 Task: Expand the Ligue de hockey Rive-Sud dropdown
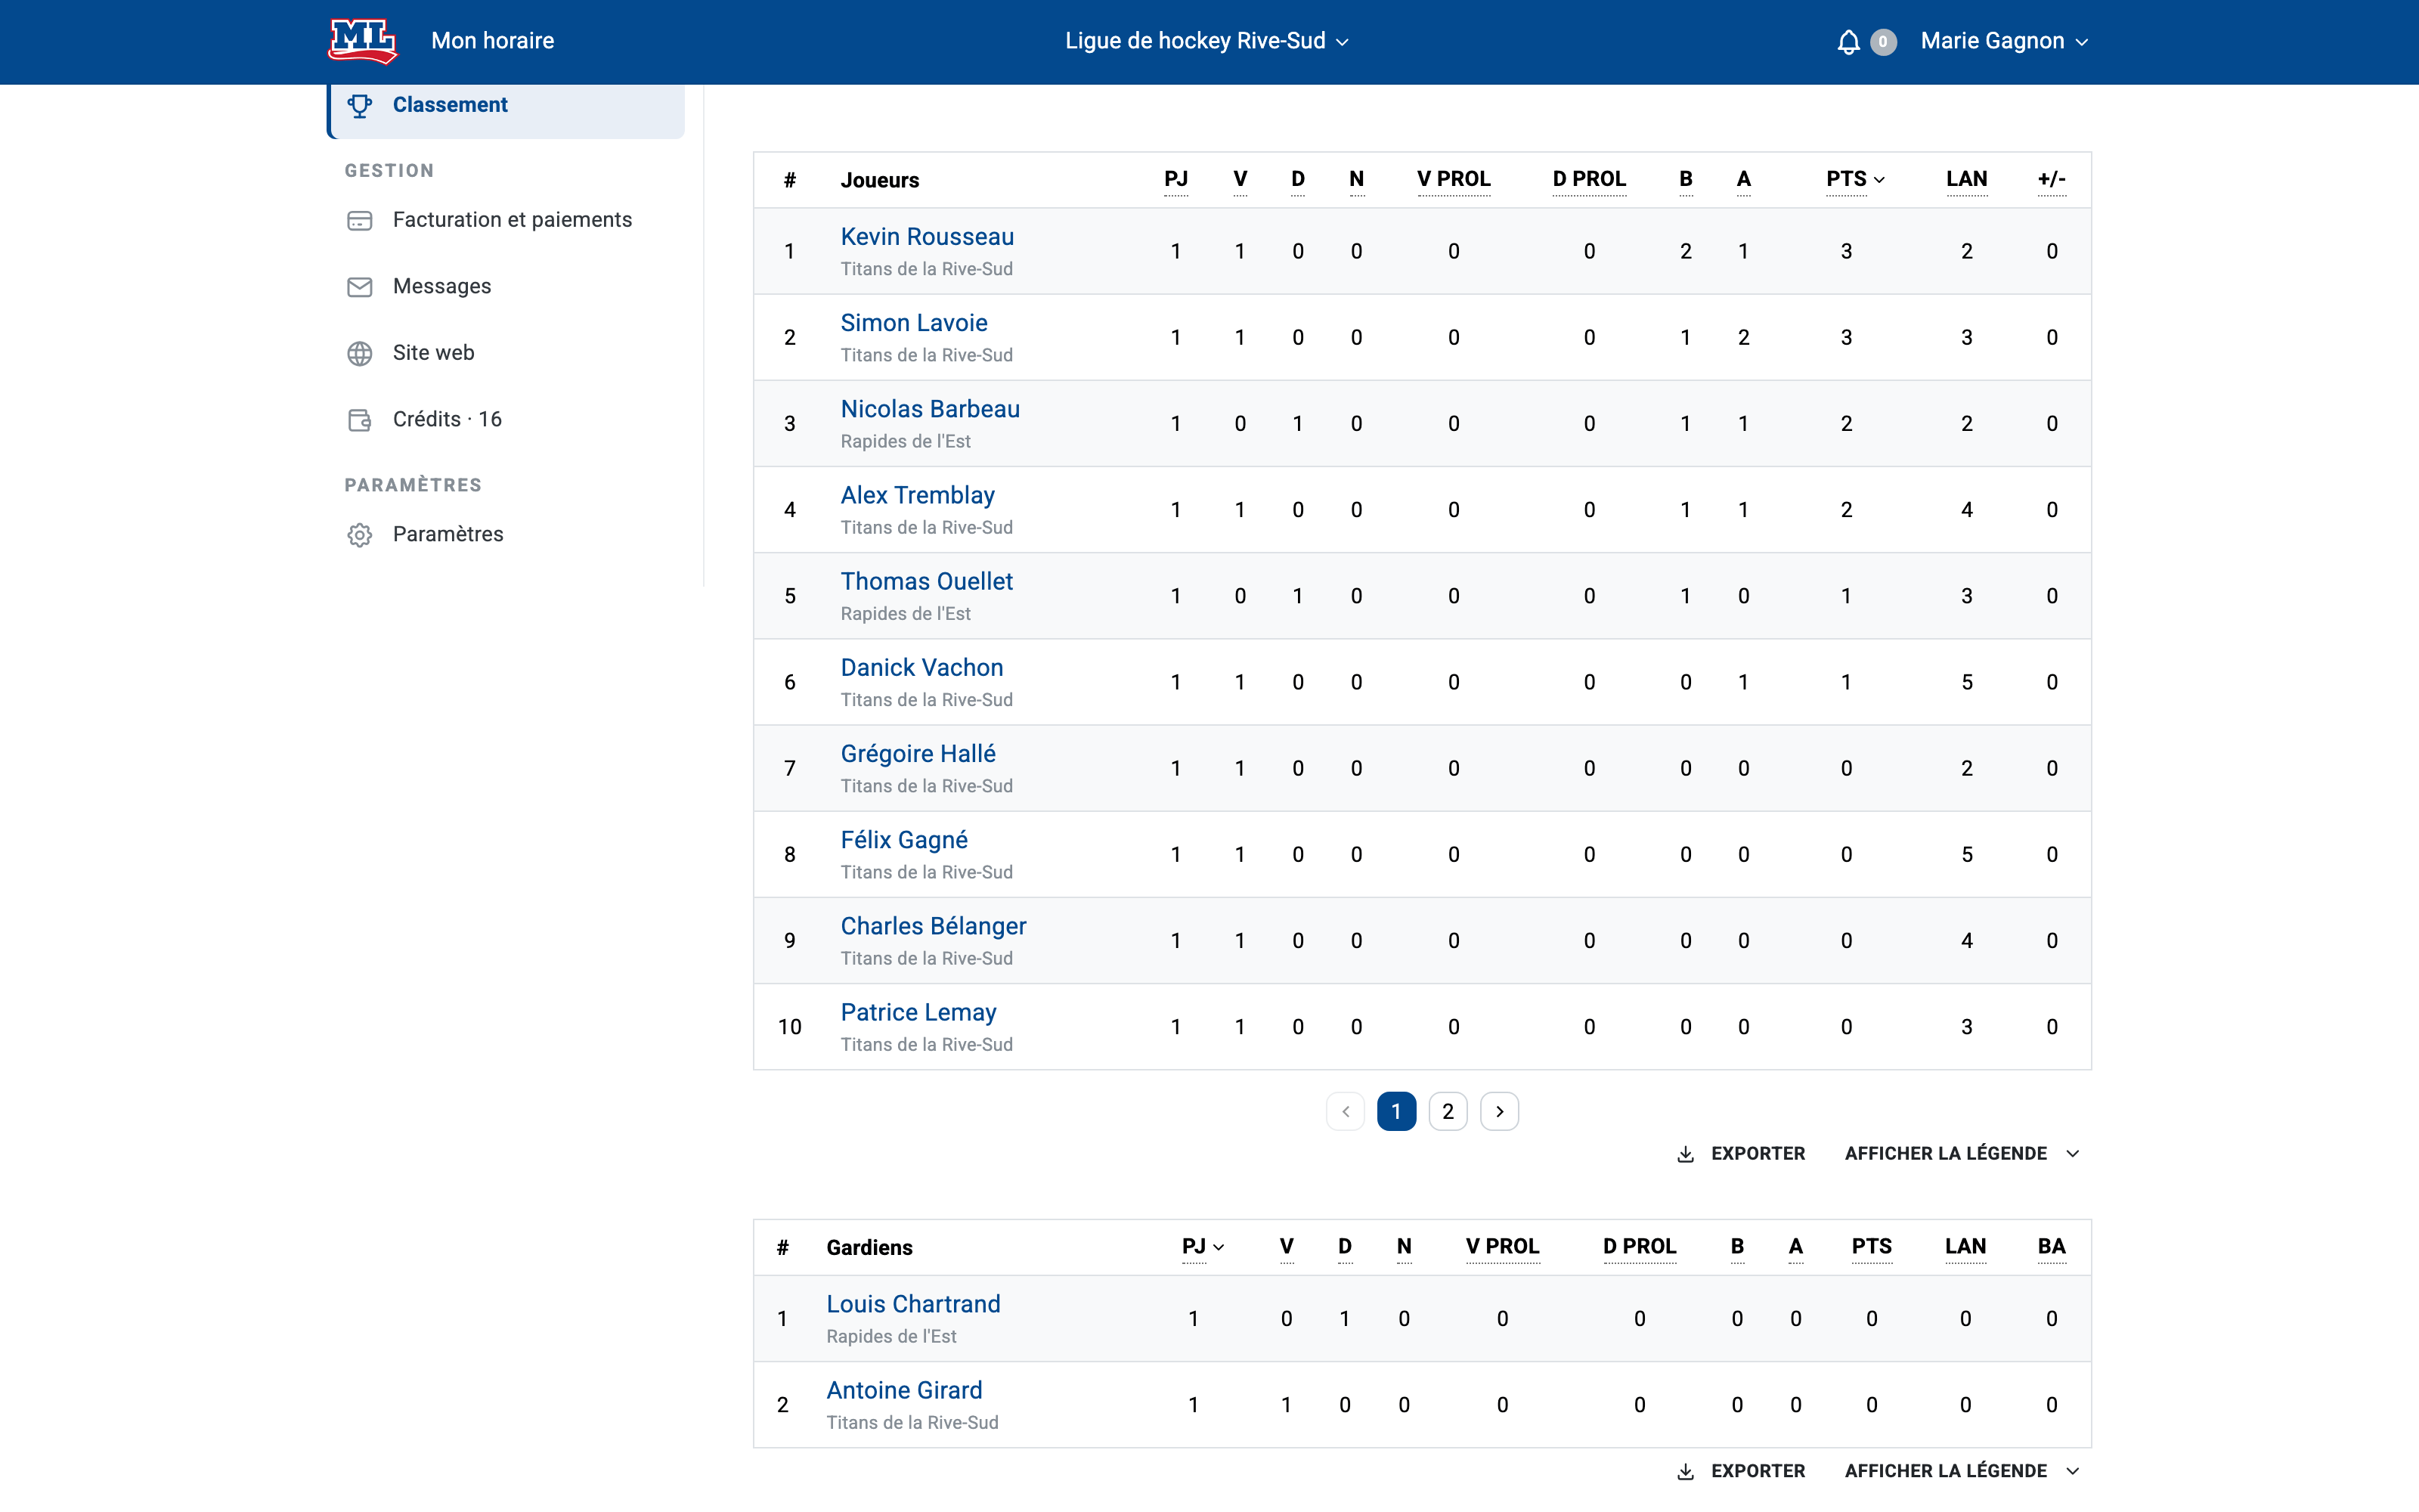[x=1207, y=41]
